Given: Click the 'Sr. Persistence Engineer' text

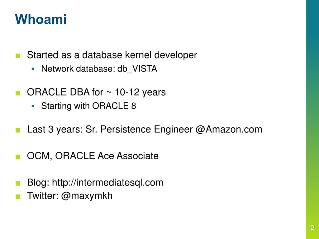Looking at the screenshot, I should coord(139,129).
